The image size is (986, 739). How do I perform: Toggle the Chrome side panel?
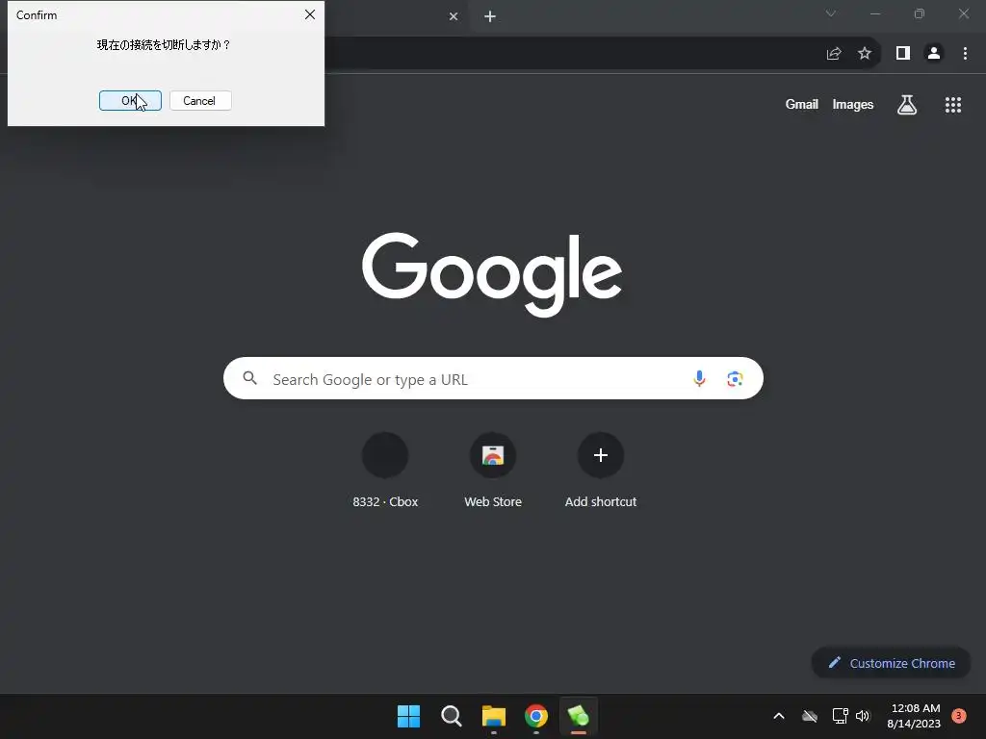(903, 54)
